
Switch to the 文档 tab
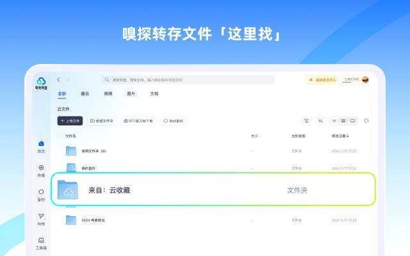[154, 93]
